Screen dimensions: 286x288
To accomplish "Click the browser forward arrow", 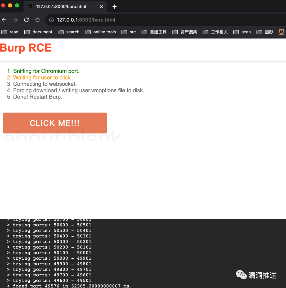I will (15, 20).
